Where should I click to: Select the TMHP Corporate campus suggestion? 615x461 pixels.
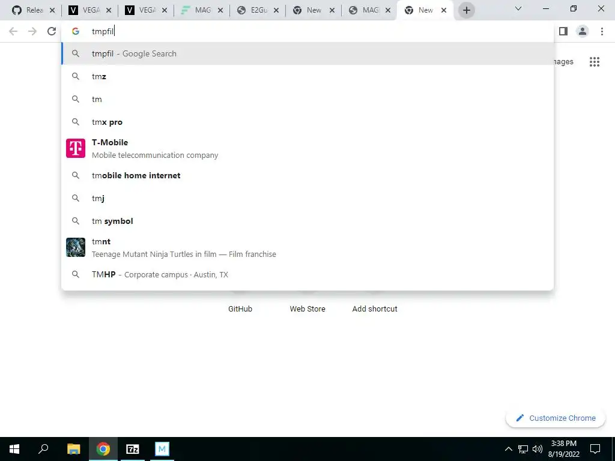point(307,274)
